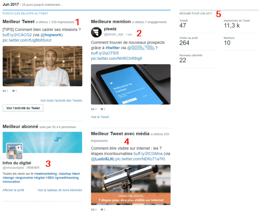Select the #webmarketing hashtag

tap(47, 174)
